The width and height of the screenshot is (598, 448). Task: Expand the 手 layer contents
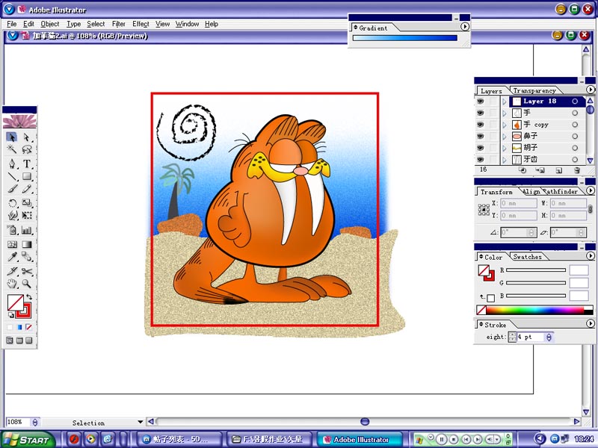505,113
